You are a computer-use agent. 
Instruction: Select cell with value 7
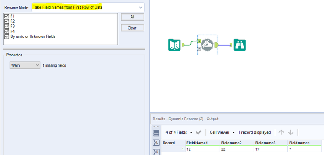point(305,149)
